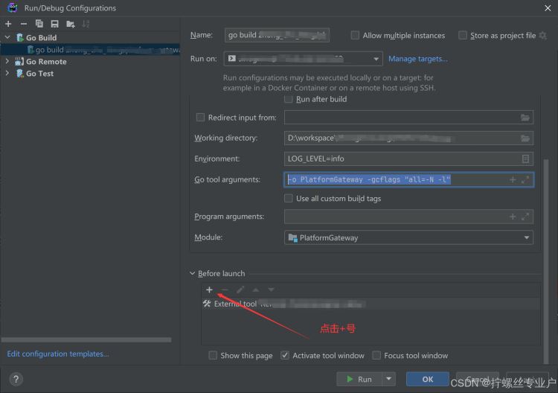The height and width of the screenshot is (393, 558).
Task: Select Go Test in configuration tree
Action: (39, 74)
